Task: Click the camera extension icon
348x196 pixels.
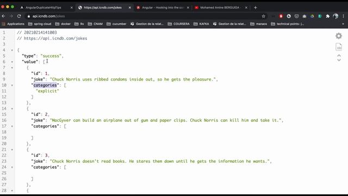Action: click(x=304, y=16)
